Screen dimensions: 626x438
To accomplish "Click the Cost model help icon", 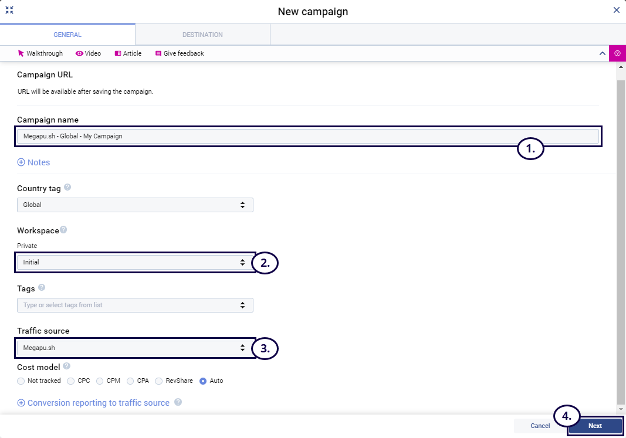I will (x=67, y=366).
